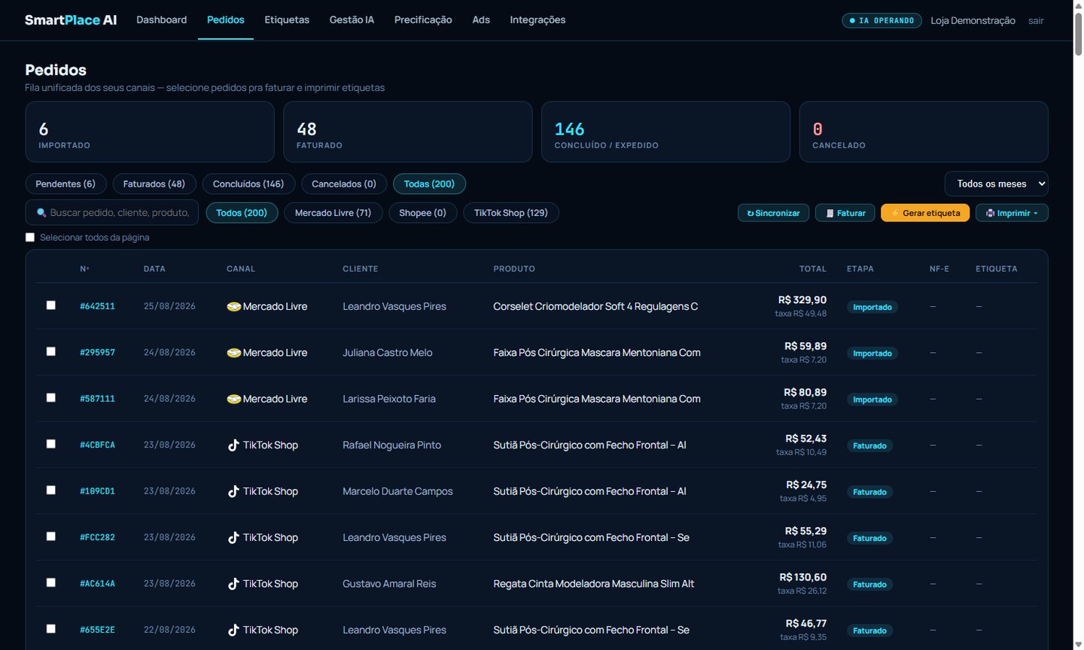Click the 'Faturado' badge on order #109CD1
Image resolution: width=1084 pixels, height=650 pixels.
(869, 492)
